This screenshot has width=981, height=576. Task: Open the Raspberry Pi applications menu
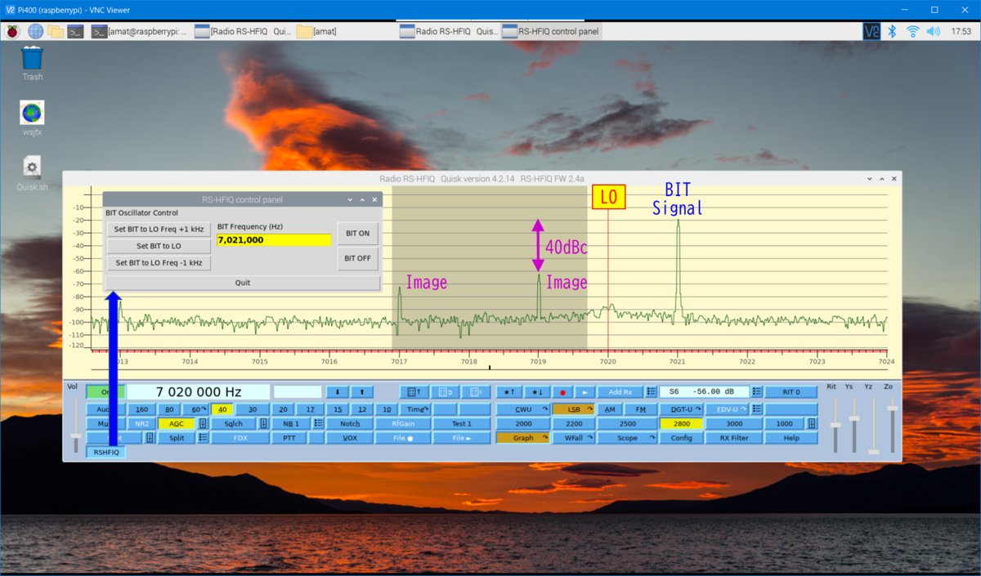pyautogui.click(x=11, y=31)
